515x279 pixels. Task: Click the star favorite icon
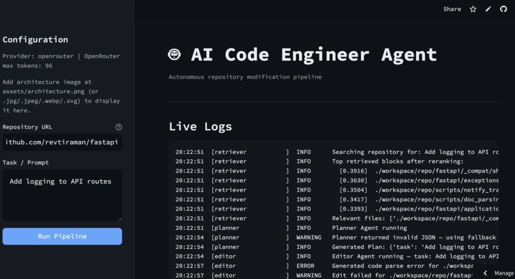click(x=473, y=9)
